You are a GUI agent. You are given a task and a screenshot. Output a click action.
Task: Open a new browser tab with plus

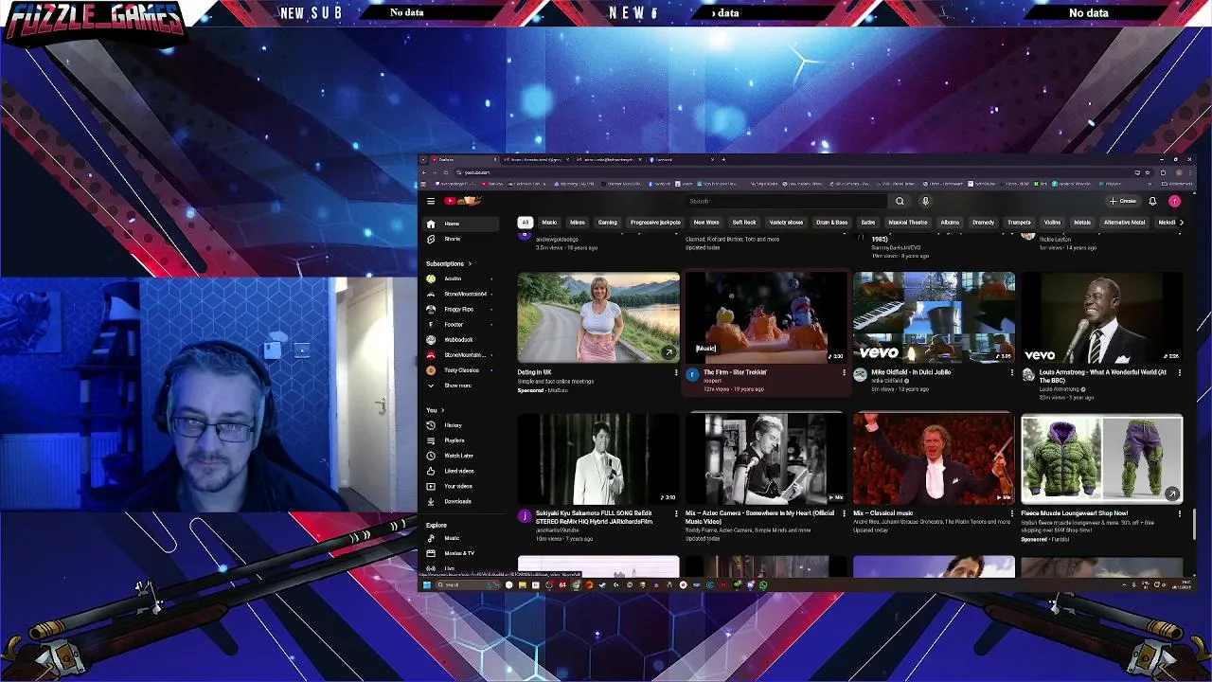[724, 160]
